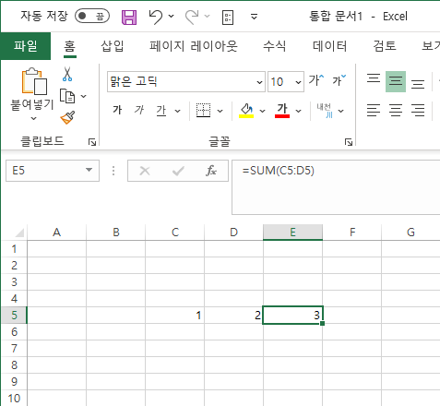440x406 pixels.
Task: Select cell C5 containing 1
Action: [175, 316]
